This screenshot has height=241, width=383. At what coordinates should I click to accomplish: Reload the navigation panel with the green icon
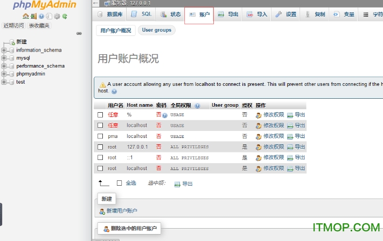(65, 16)
